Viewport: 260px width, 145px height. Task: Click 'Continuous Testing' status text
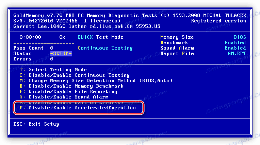(x=105, y=48)
